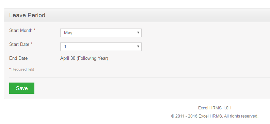
Task: Open the Excel HRMS footer link
Action: [x=210, y=116]
